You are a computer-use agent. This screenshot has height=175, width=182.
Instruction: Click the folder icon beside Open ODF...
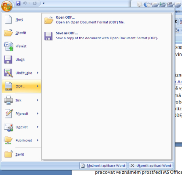coord(49,20)
